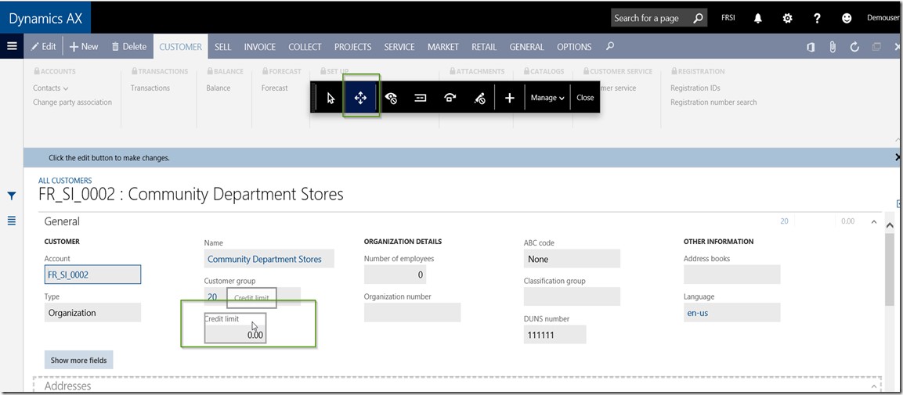This screenshot has height=395, width=903.
Task: Click the Language field en-us
Action: (x=732, y=313)
